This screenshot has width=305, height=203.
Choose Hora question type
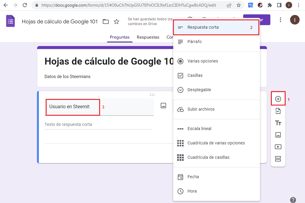[x=217, y=191]
